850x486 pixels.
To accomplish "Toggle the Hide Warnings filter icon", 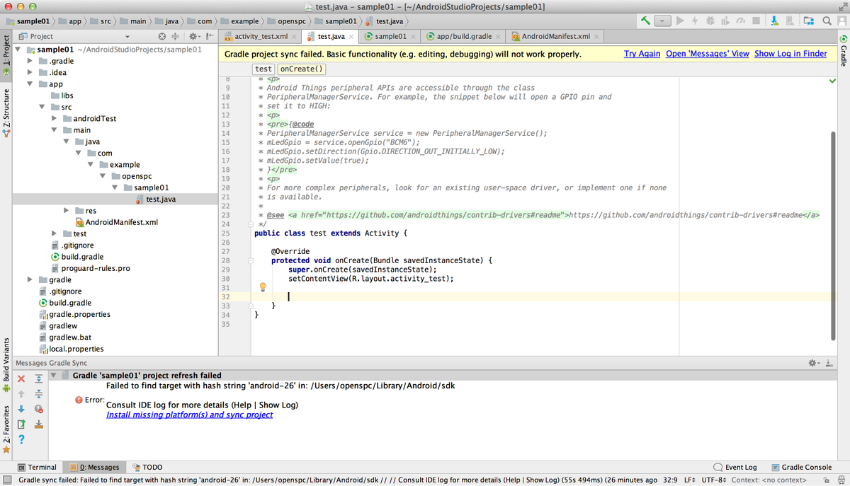I will point(39,409).
